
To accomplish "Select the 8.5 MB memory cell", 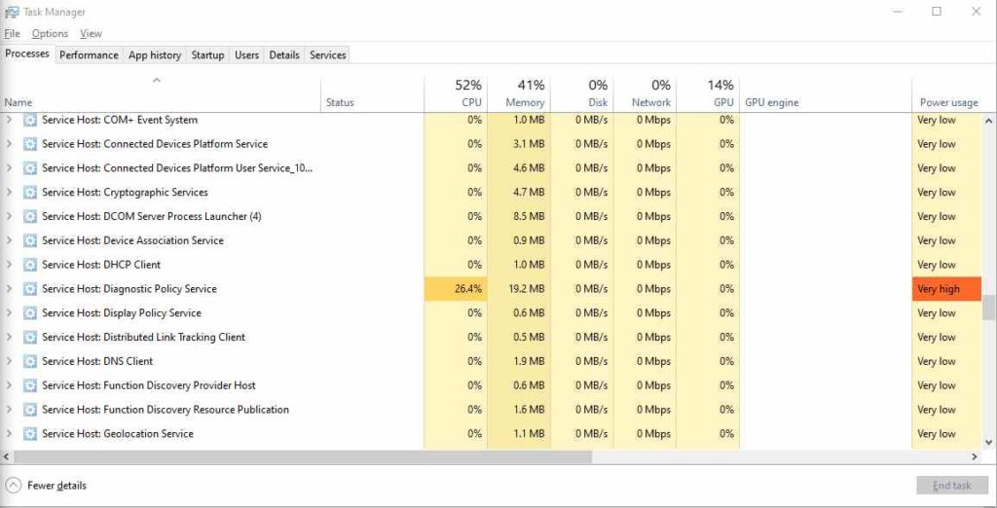I will [519, 216].
